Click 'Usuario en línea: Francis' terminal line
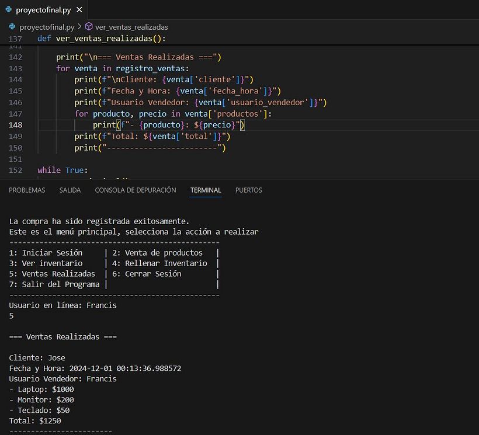This screenshot has height=435, width=479. (x=63, y=305)
